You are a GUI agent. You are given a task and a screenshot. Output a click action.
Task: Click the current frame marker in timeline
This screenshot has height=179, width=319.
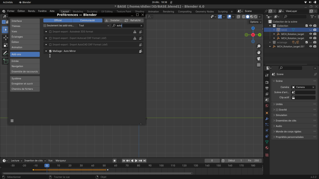[x=47, y=165]
